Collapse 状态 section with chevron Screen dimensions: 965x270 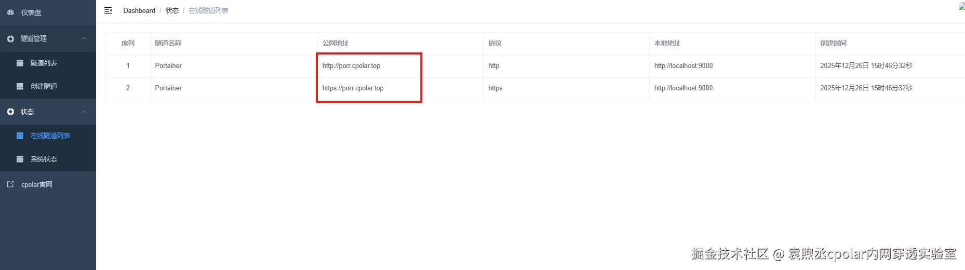pos(84,112)
